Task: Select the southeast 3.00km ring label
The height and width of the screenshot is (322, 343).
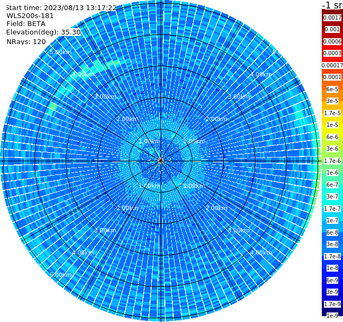Action: tap(239, 230)
